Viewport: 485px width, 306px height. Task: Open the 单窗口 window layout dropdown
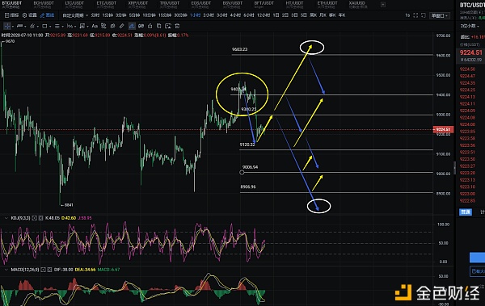tap(439, 15)
